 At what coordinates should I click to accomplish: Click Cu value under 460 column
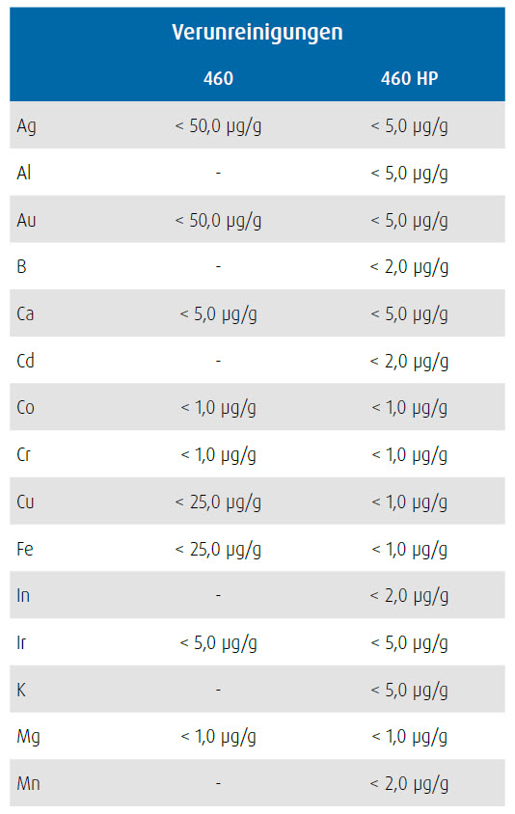(218, 502)
